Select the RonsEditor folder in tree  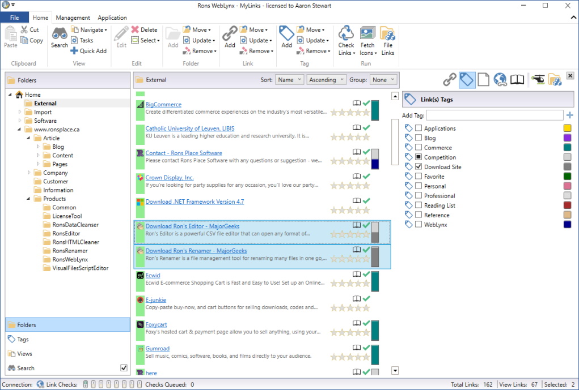pos(66,233)
